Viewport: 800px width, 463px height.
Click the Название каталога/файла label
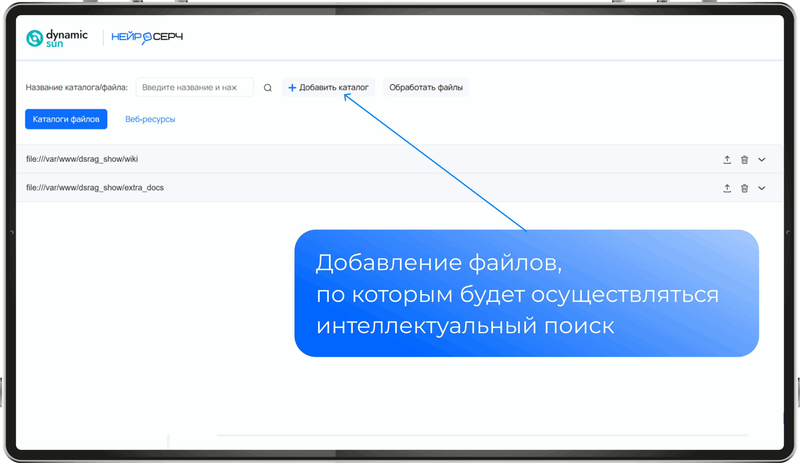(77, 87)
